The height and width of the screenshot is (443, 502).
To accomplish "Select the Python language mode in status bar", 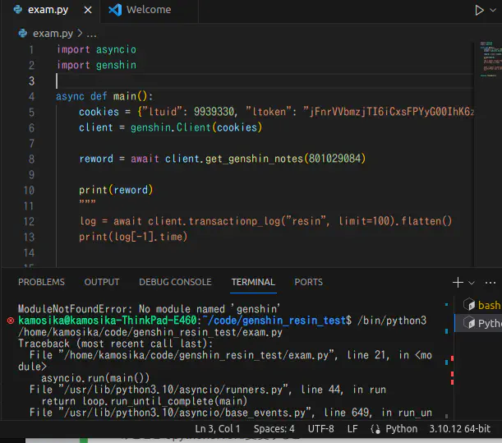I will point(401,428).
